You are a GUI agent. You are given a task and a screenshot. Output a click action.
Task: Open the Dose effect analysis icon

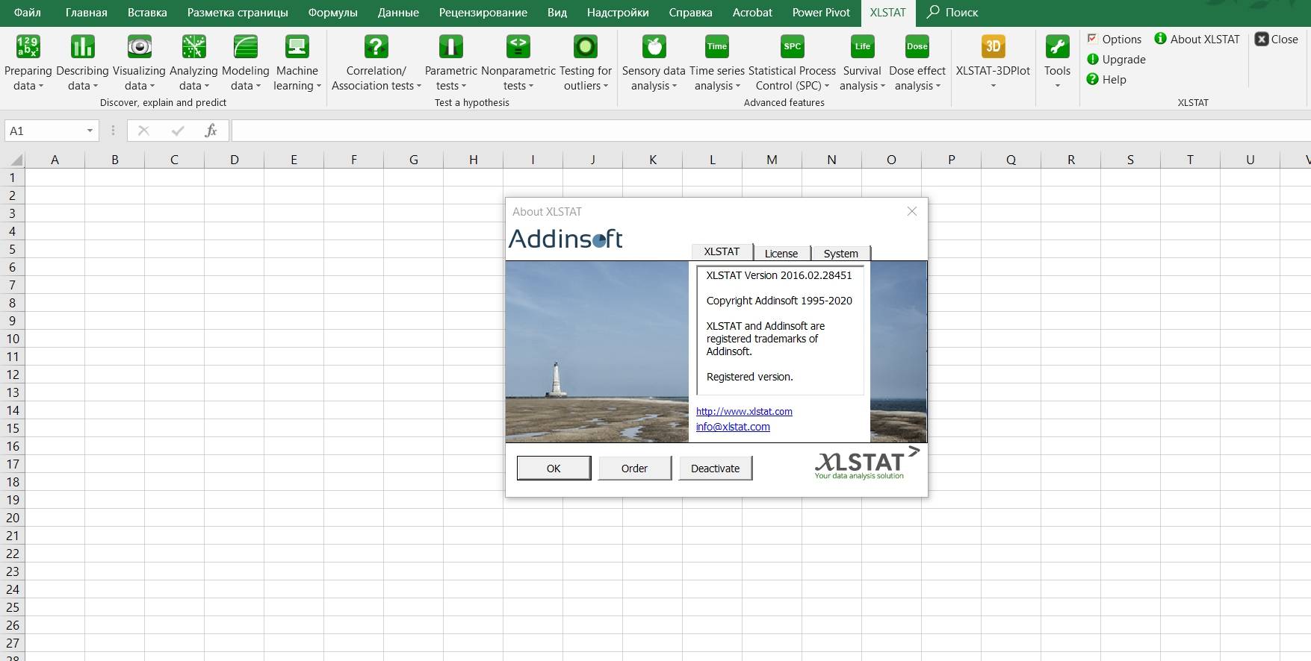click(917, 47)
